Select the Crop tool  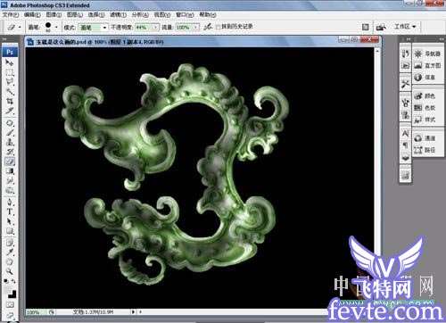coord(10,101)
